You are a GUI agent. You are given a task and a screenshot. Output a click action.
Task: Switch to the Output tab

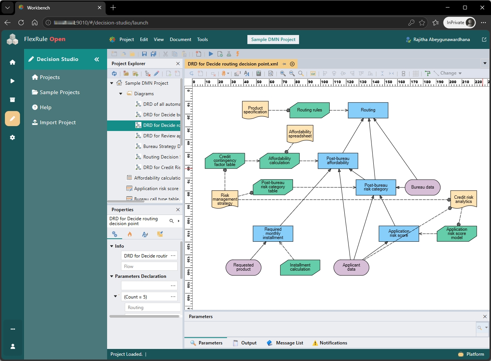coord(245,343)
